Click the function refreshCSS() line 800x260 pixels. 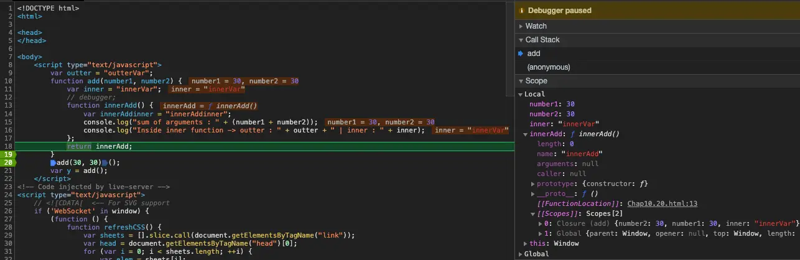[114, 227]
